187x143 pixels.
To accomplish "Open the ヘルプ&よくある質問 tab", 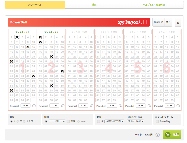I will click(x=154, y=5).
